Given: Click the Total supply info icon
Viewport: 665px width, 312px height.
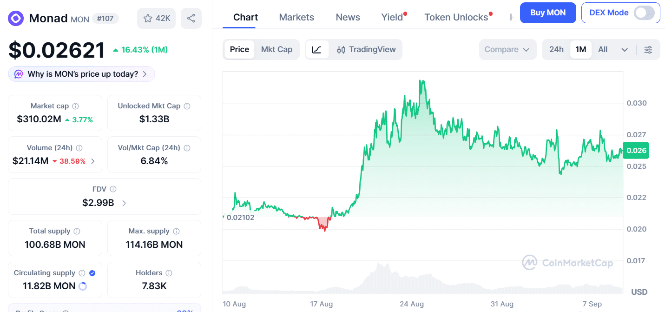Looking at the screenshot, I should tap(77, 231).
